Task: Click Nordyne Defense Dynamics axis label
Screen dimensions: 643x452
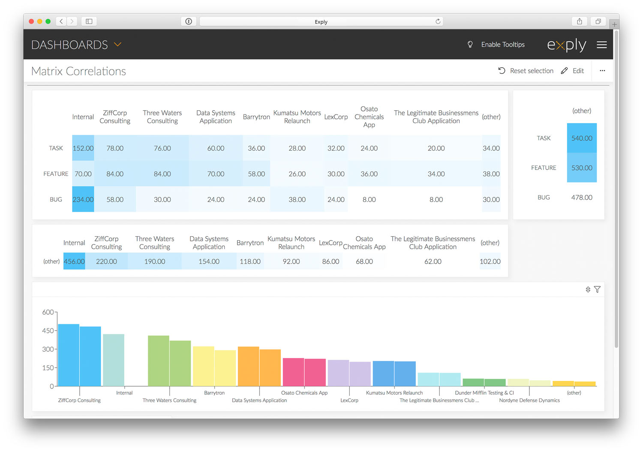Action: 529,400
